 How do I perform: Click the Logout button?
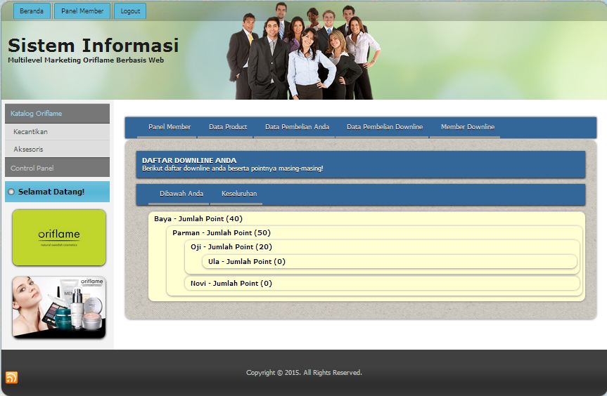130,11
